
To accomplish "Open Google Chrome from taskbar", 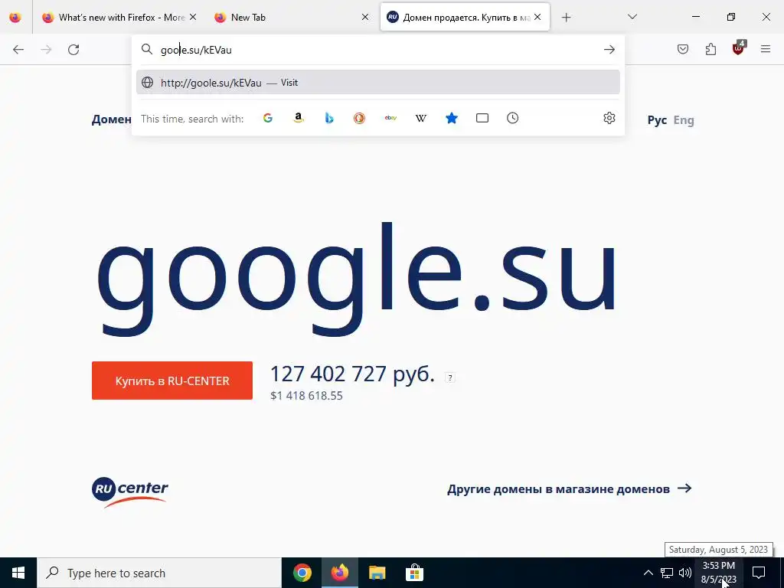I will [302, 573].
